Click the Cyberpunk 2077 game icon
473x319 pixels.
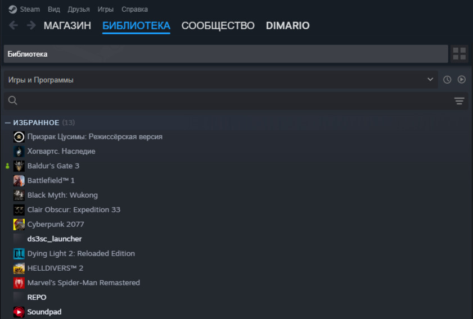(19, 224)
